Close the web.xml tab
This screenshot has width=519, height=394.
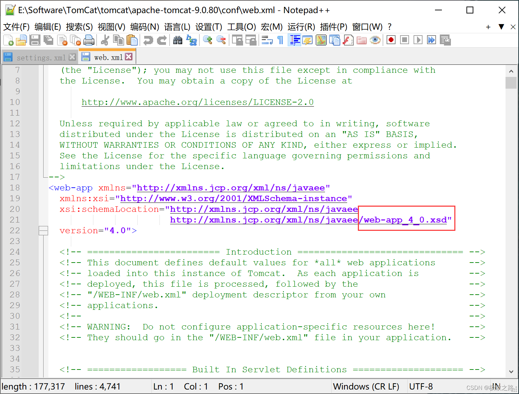129,57
